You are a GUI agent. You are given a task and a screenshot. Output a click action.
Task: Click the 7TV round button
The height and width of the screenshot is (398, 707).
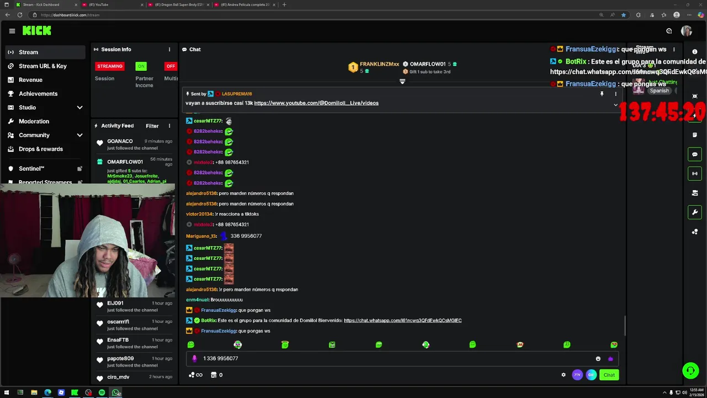coord(577,375)
